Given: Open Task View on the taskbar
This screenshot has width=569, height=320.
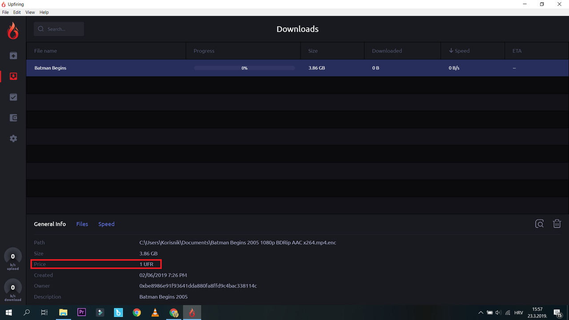Looking at the screenshot, I should [44, 312].
